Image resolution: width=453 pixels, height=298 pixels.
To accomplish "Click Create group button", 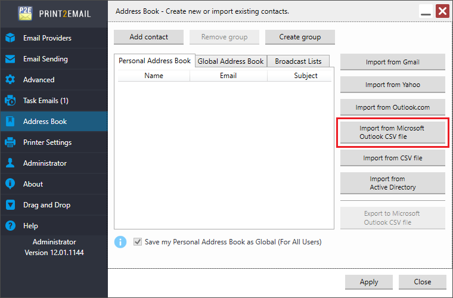I will 300,37.
